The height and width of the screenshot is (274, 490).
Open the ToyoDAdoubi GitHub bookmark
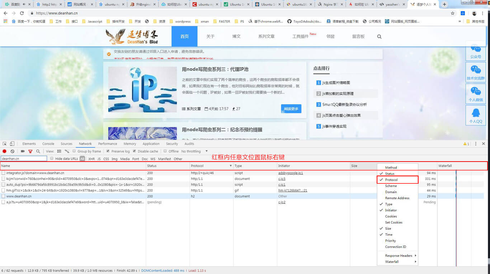[x=304, y=21]
